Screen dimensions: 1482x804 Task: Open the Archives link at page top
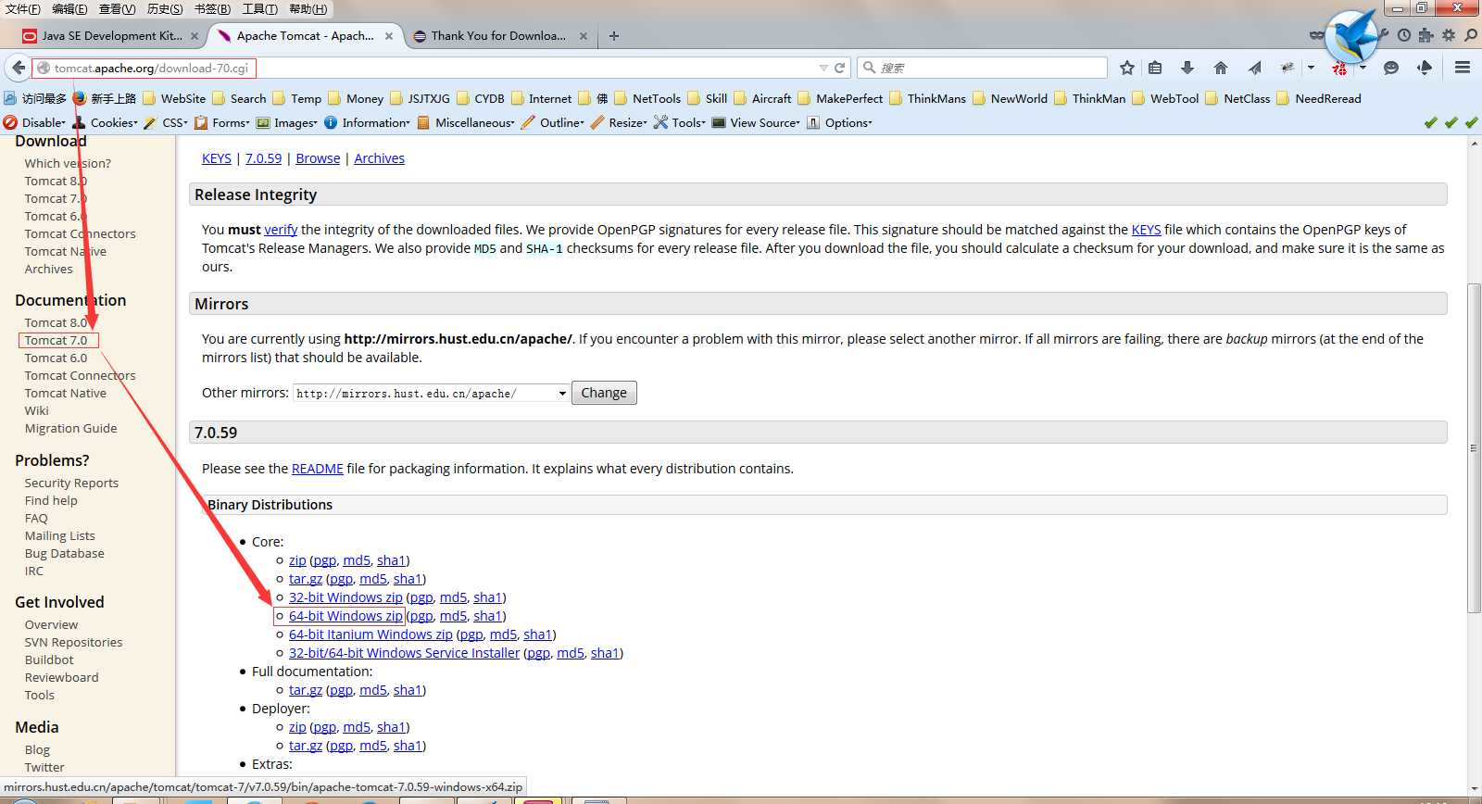[x=379, y=158]
